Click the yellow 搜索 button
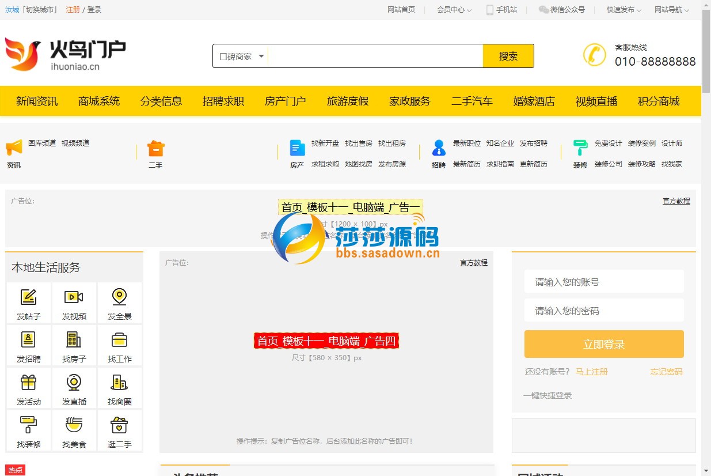 pos(508,56)
